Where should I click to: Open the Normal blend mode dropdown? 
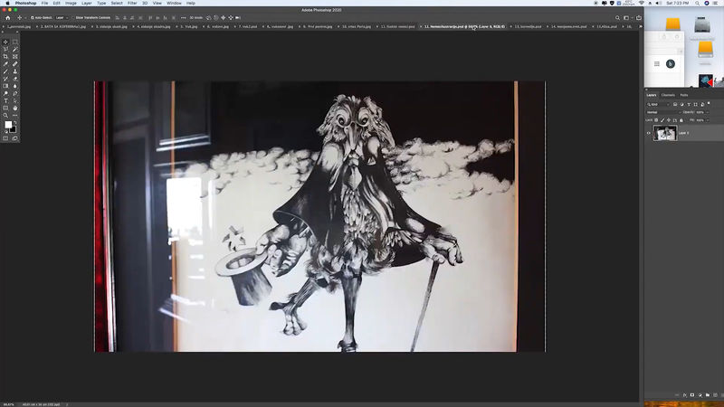[x=663, y=112]
